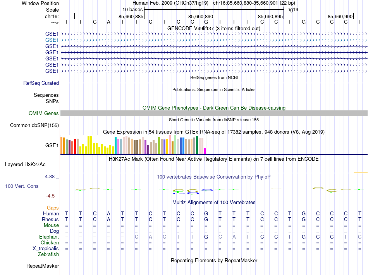Select the Rhesus alignment label
Screen dimensions: 368x275
50,220
